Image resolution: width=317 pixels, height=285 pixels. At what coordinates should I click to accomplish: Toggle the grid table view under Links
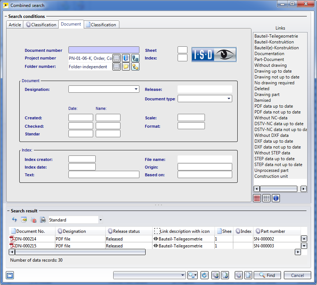coord(266,198)
